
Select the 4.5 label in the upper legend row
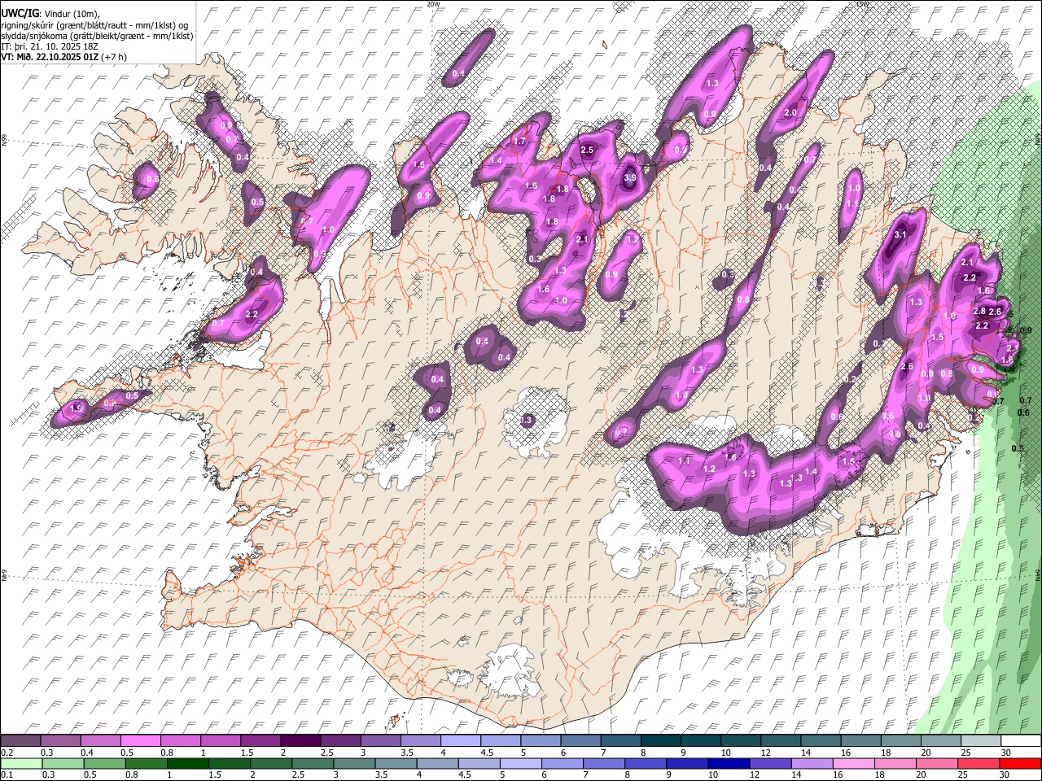click(x=487, y=753)
